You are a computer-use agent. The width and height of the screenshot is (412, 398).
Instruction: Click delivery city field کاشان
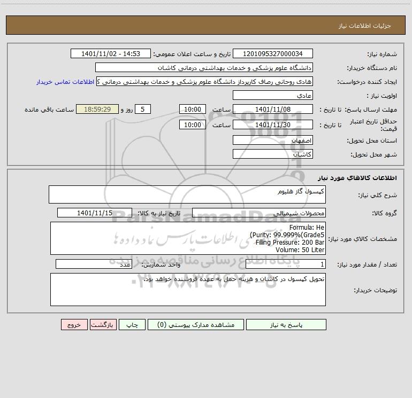pos(273,154)
